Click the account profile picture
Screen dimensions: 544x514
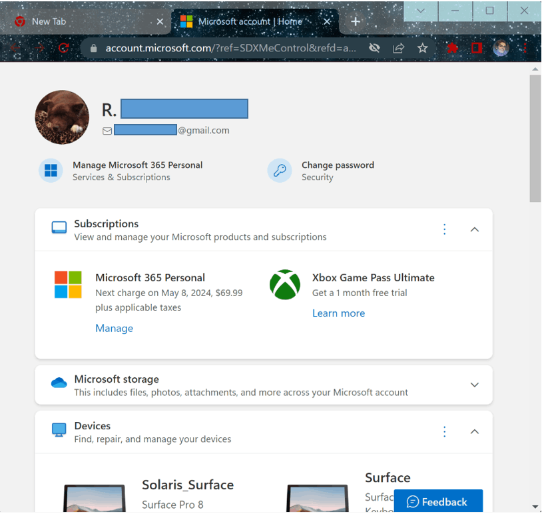pyautogui.click(x=62, y=117)
